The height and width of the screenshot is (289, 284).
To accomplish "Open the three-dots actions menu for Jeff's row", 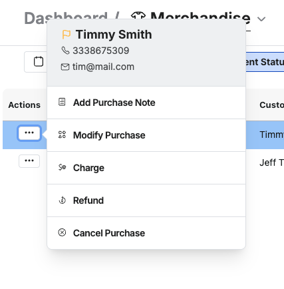I will [29, 161].
